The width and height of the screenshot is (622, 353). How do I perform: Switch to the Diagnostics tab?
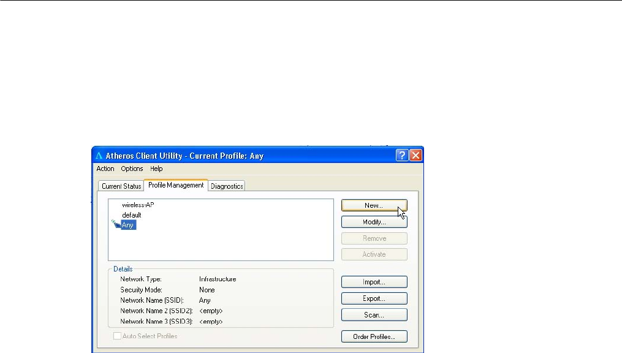coord(227,186)
